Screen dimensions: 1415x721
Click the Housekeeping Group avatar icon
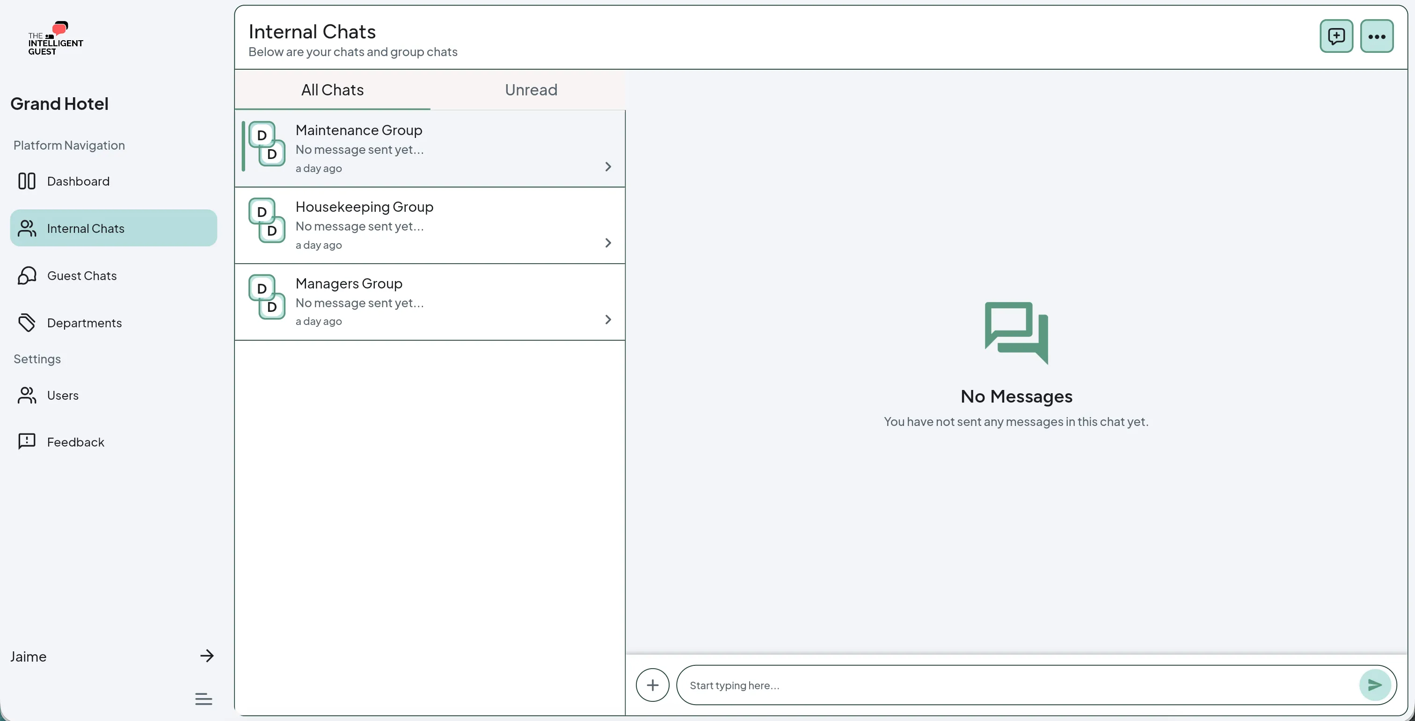[267, 221]
